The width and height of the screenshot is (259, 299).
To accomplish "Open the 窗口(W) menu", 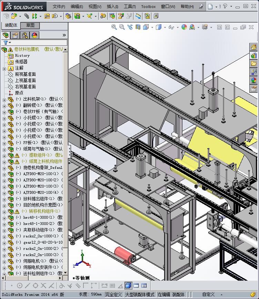I will pos(168,7).
